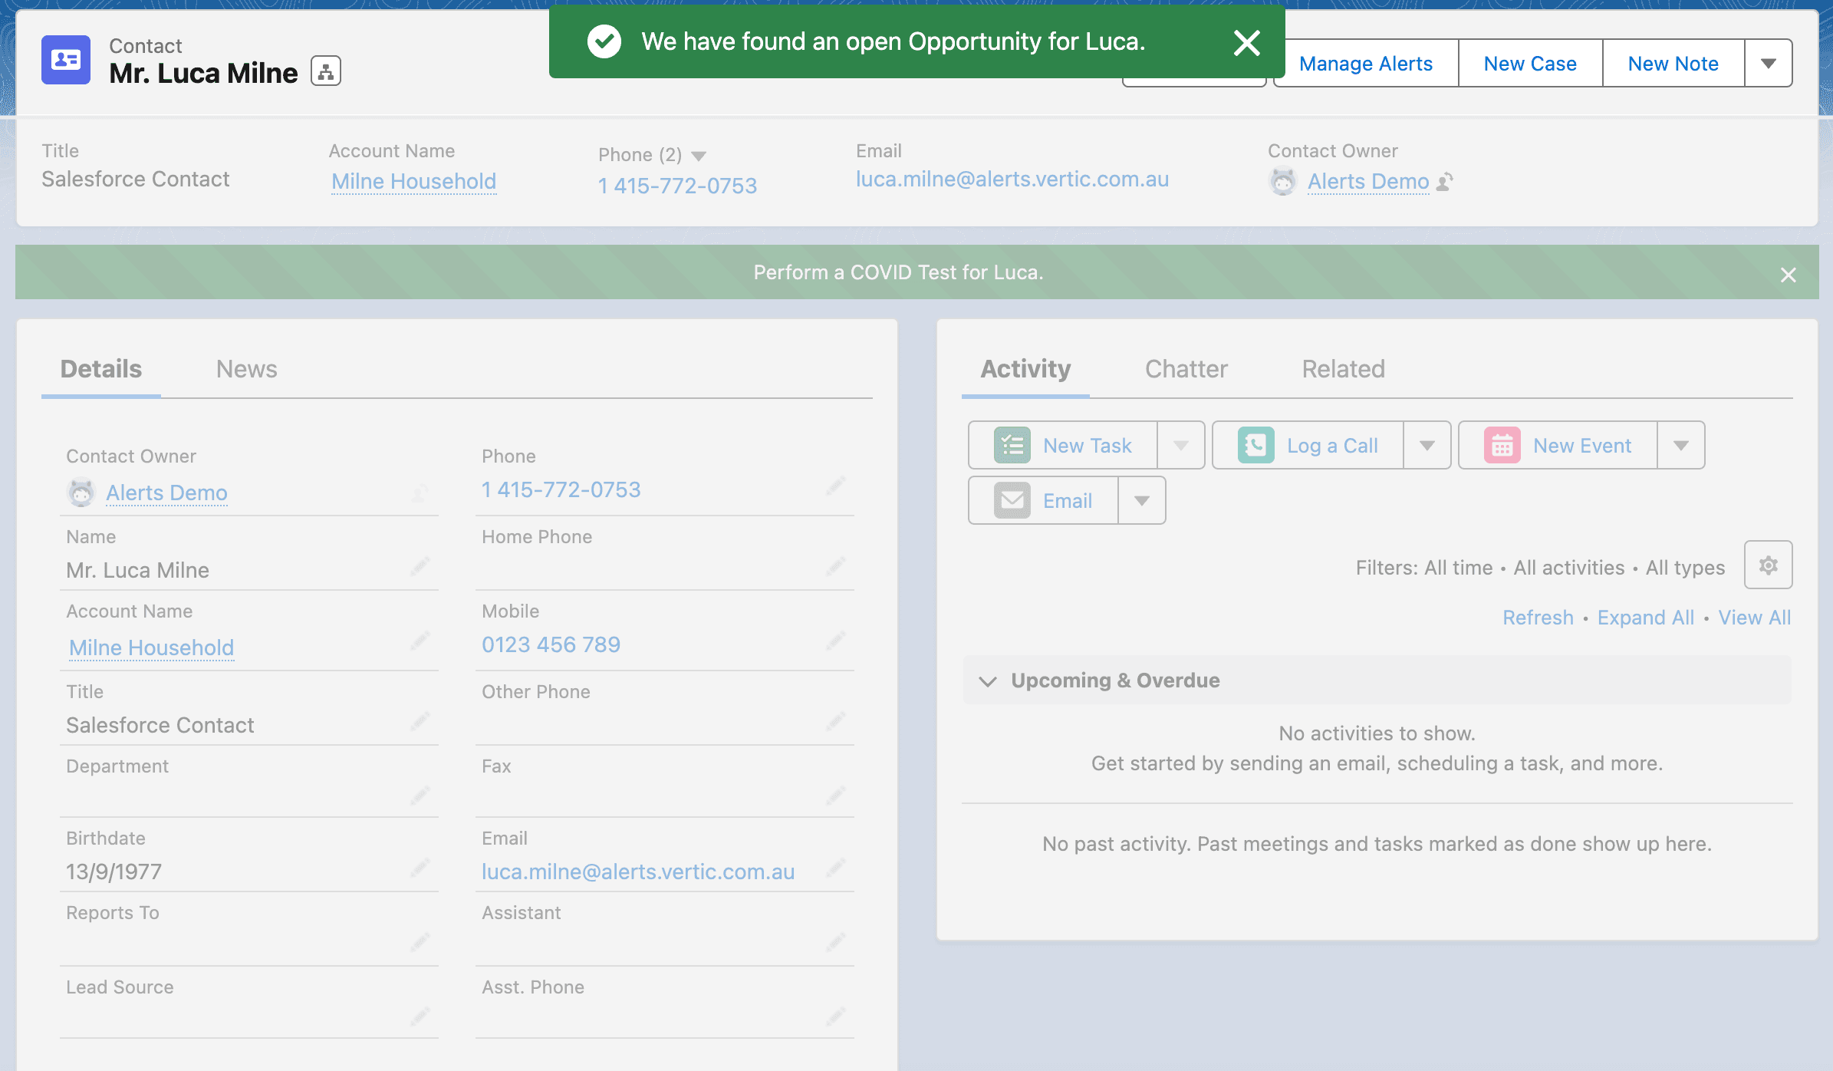This screenshot has height=1071, width=1833.
Task: Switch to the Details tab
Action: coord(101,369)
